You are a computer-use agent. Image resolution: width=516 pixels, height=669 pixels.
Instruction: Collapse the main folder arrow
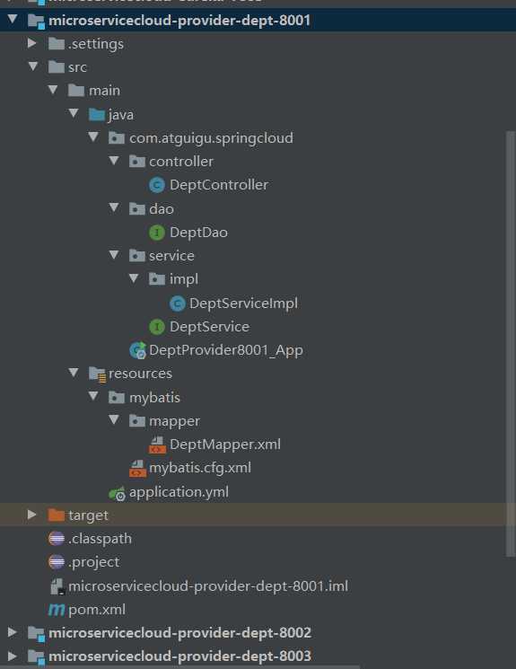tap(53, 90)
